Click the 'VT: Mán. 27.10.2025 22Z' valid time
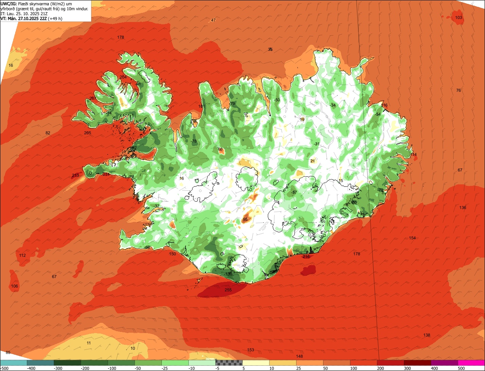 pos(23,18)
